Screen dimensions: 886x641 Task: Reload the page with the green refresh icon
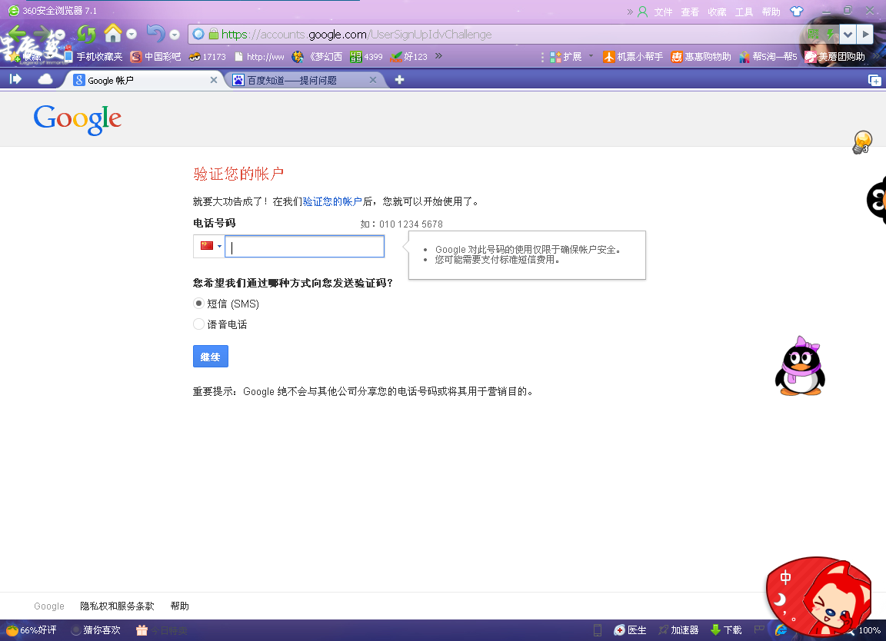[x=86, y=34]
